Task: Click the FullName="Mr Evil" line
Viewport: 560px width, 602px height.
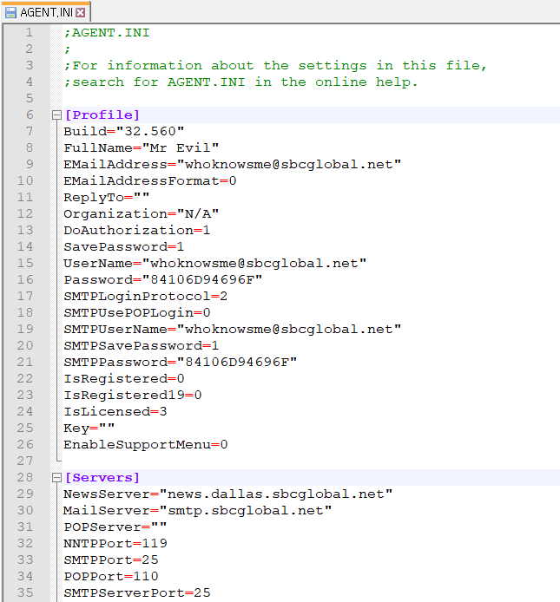Action: pyautogui.click(x=141, y=147)
